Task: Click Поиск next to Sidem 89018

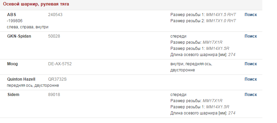Action: (x=251, y=95)
